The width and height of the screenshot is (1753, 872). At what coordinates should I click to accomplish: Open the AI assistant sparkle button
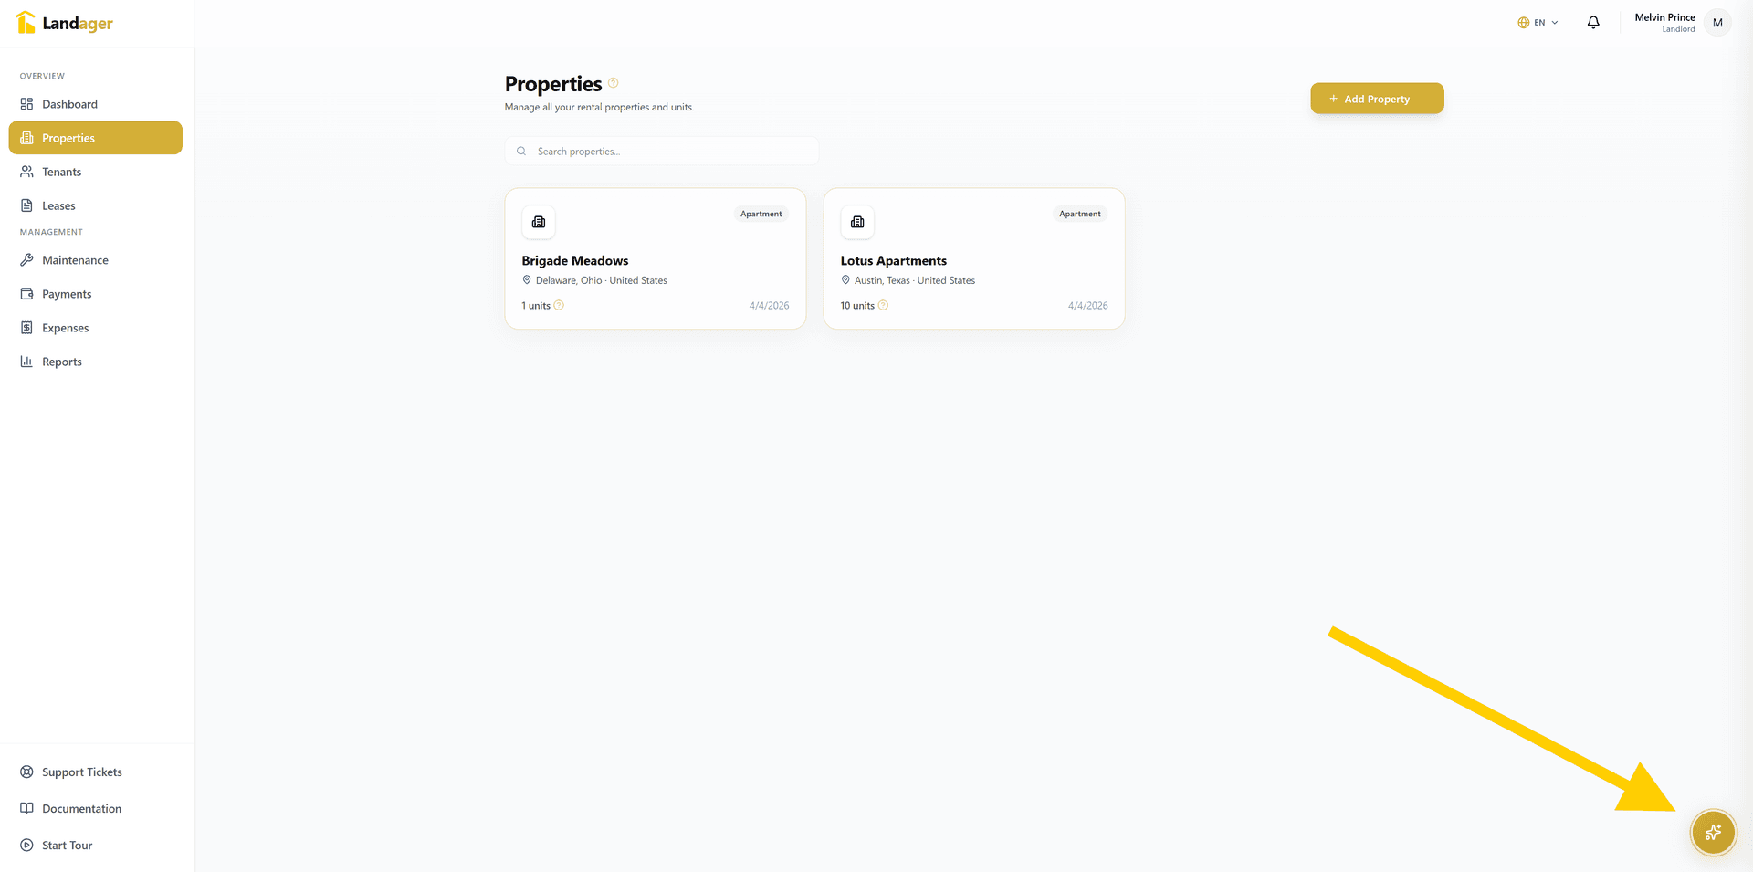[1713, 832]
